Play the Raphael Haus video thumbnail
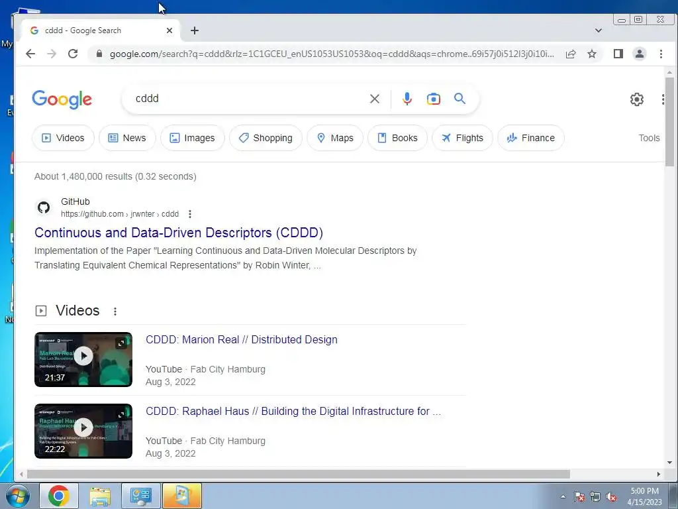This screenshot has width=678, height=509. tap(83, 431)
